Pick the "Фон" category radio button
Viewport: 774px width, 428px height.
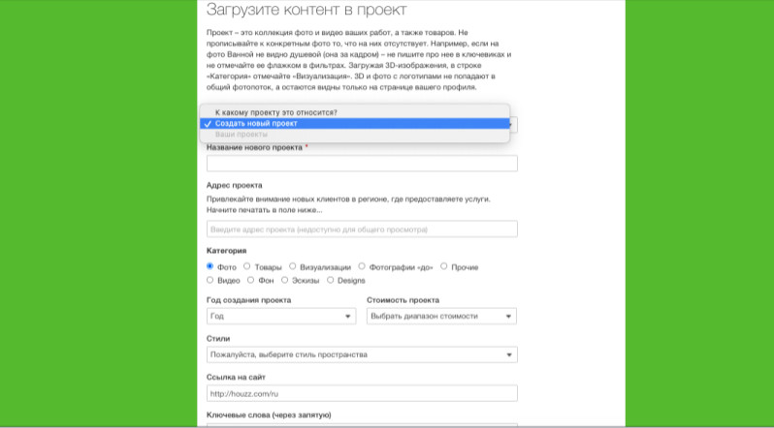[x=251, y=280]
